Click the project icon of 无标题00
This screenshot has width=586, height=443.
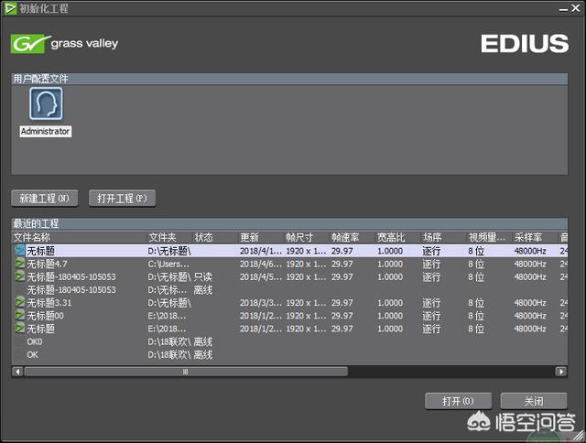point(19,315)
